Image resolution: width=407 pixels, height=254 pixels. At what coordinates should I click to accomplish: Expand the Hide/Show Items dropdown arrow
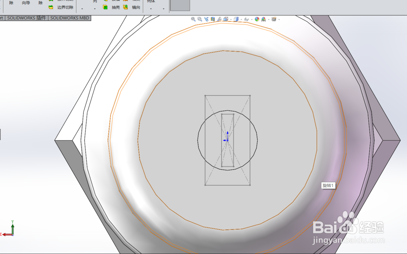click(x=252, y=20)
